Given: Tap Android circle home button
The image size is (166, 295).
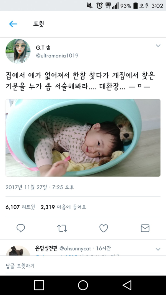Looking at the screenshot, I should pyautogui.click(x=83, y=285).
